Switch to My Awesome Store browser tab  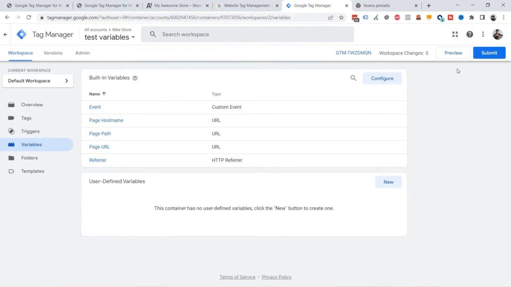click(x=178, y=5)
